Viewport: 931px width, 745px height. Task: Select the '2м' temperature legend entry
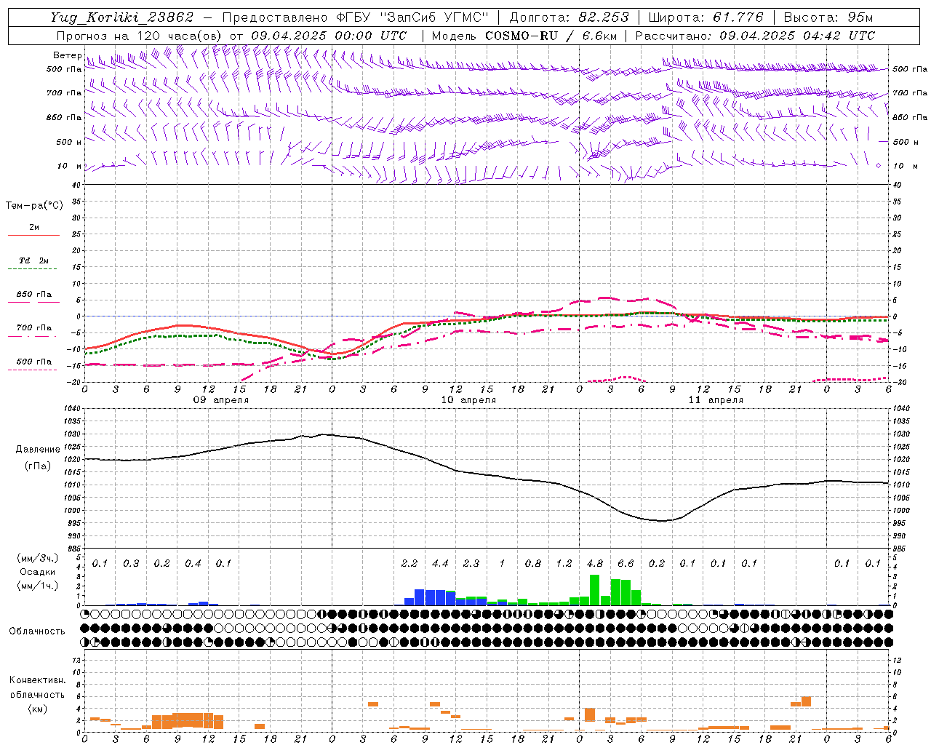click(x=34, y=228)
